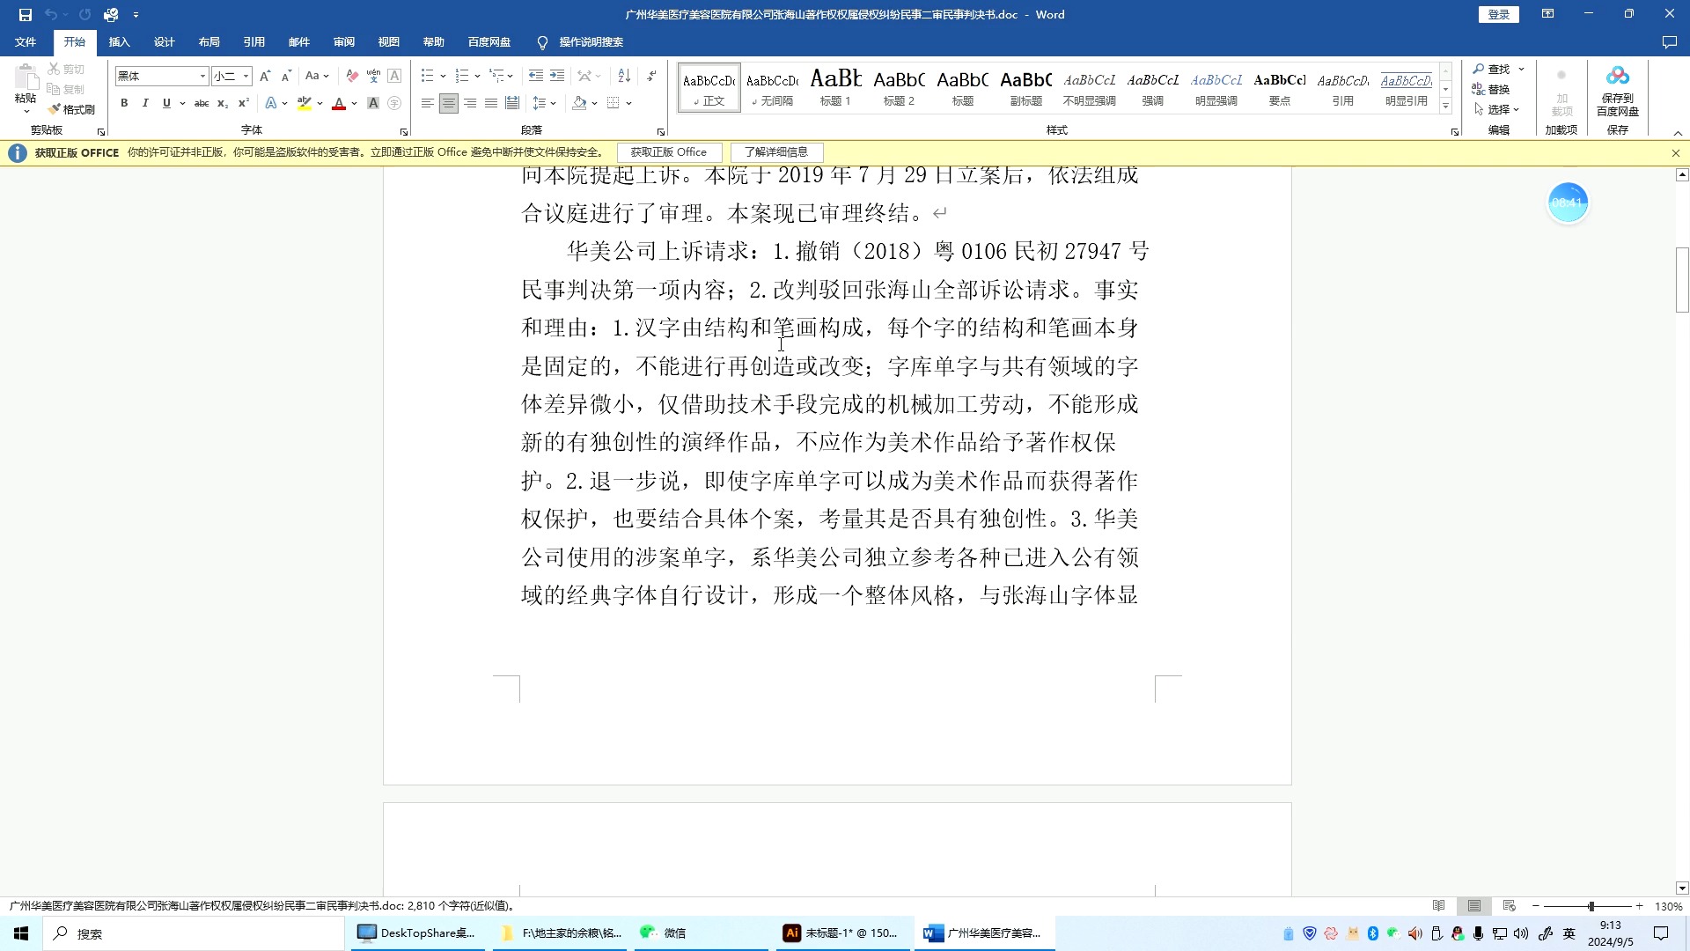Toggle underline formatting

(x=166, y=103)
